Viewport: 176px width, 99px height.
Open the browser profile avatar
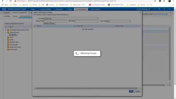click(x=169, y=1)
